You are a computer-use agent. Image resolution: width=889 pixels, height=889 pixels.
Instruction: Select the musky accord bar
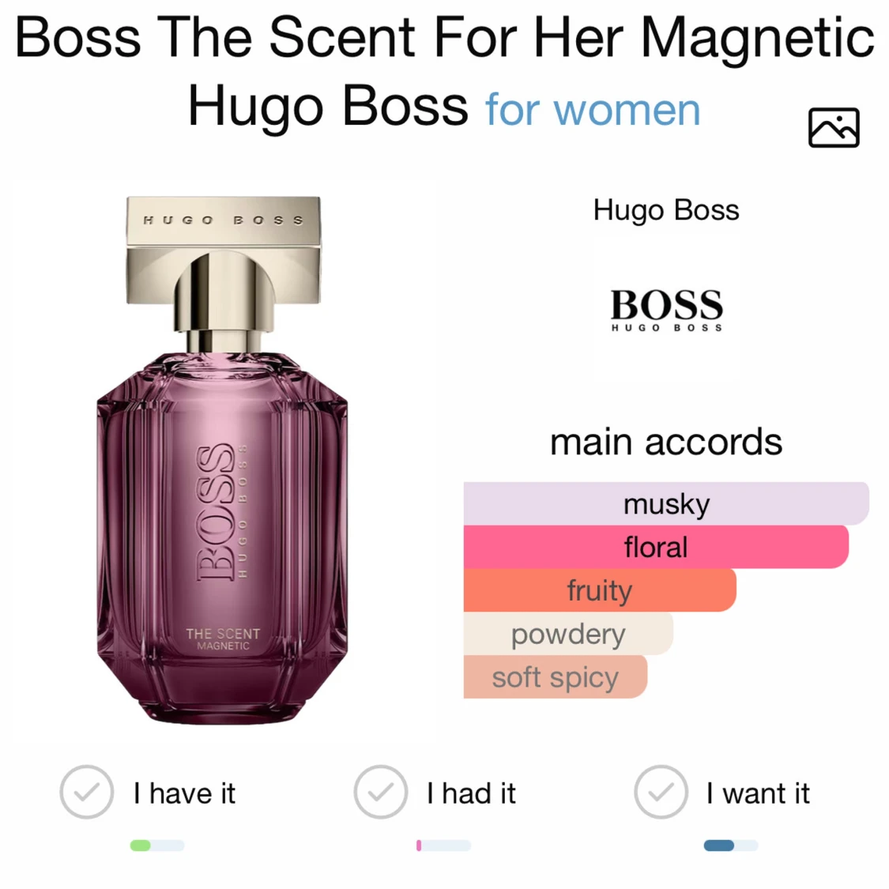click(x=666, y=503)
